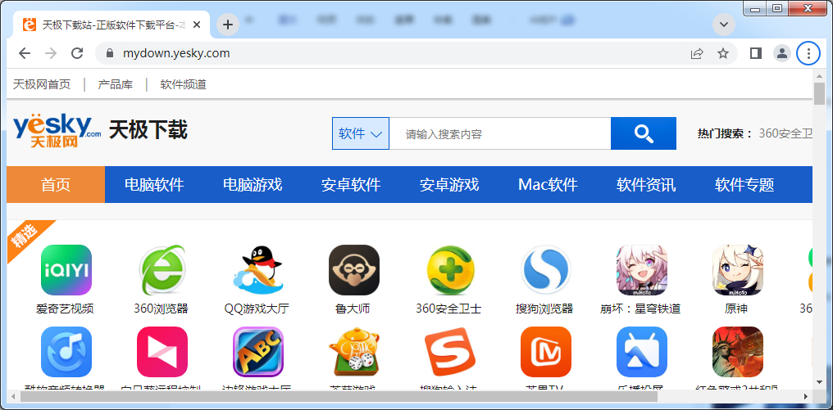The width and height of the screenshot is (833, 410).
Task: Open the tab search chevron dropdown
Action: click(724, 25)
